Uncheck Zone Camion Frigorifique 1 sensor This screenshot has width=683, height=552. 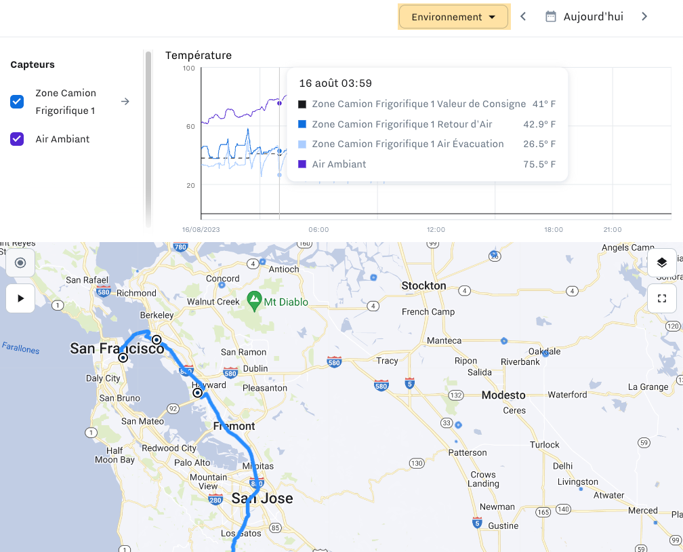[17, 102]
